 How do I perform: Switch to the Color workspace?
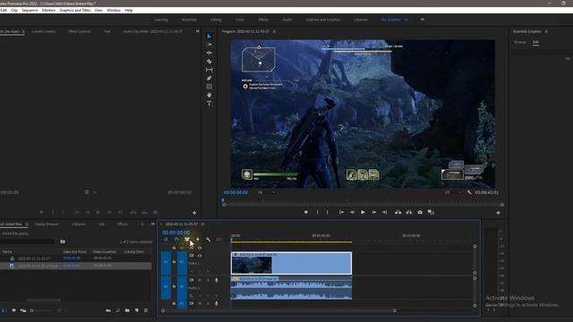coord(240,20)
